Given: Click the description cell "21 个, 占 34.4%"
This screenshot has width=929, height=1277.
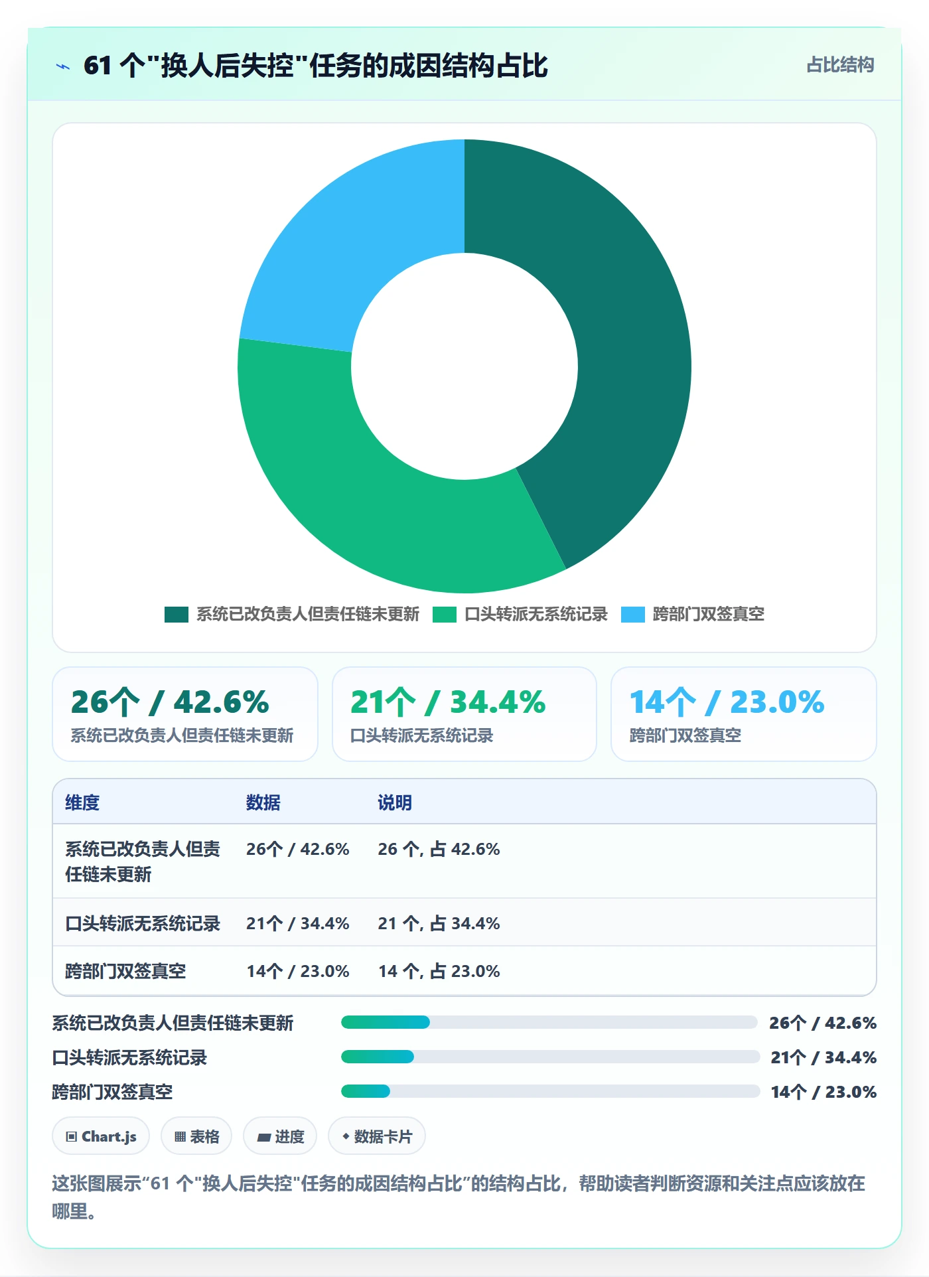Looking at the screenshot, I should click(x=439, y=923).
